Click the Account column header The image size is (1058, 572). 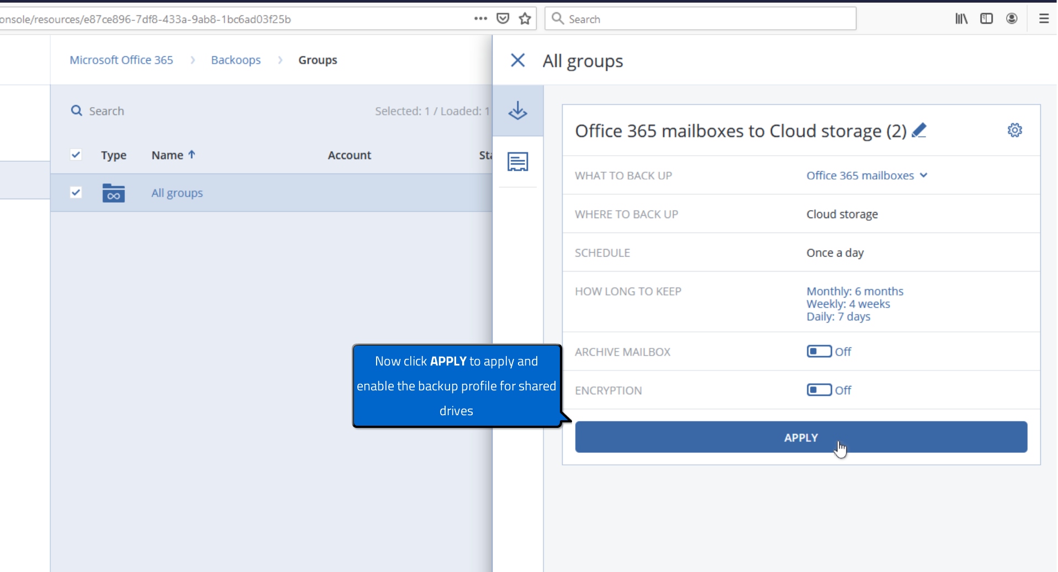(x=350, y=155)
